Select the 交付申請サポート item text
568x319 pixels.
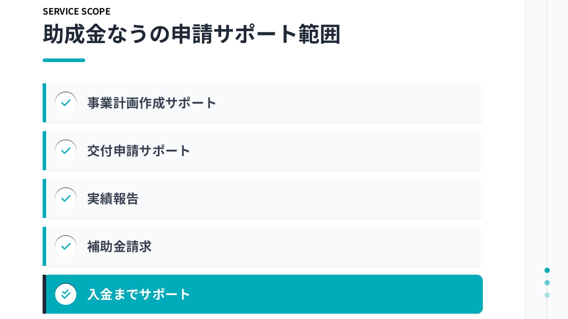pos(139,151)
